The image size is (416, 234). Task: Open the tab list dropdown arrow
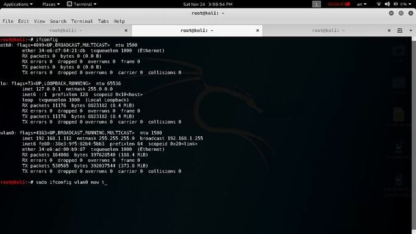(x=410, y=31)
